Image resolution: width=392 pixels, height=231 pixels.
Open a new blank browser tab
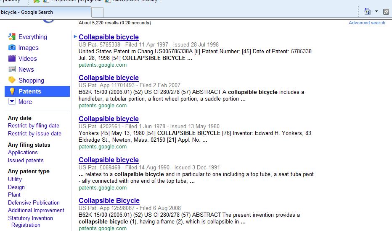click(x=98, y=12)
